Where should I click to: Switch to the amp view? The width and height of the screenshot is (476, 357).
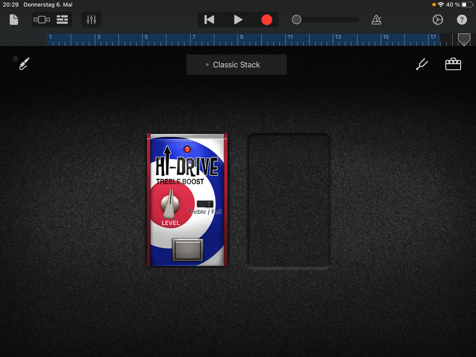click(x=453, y=64)
